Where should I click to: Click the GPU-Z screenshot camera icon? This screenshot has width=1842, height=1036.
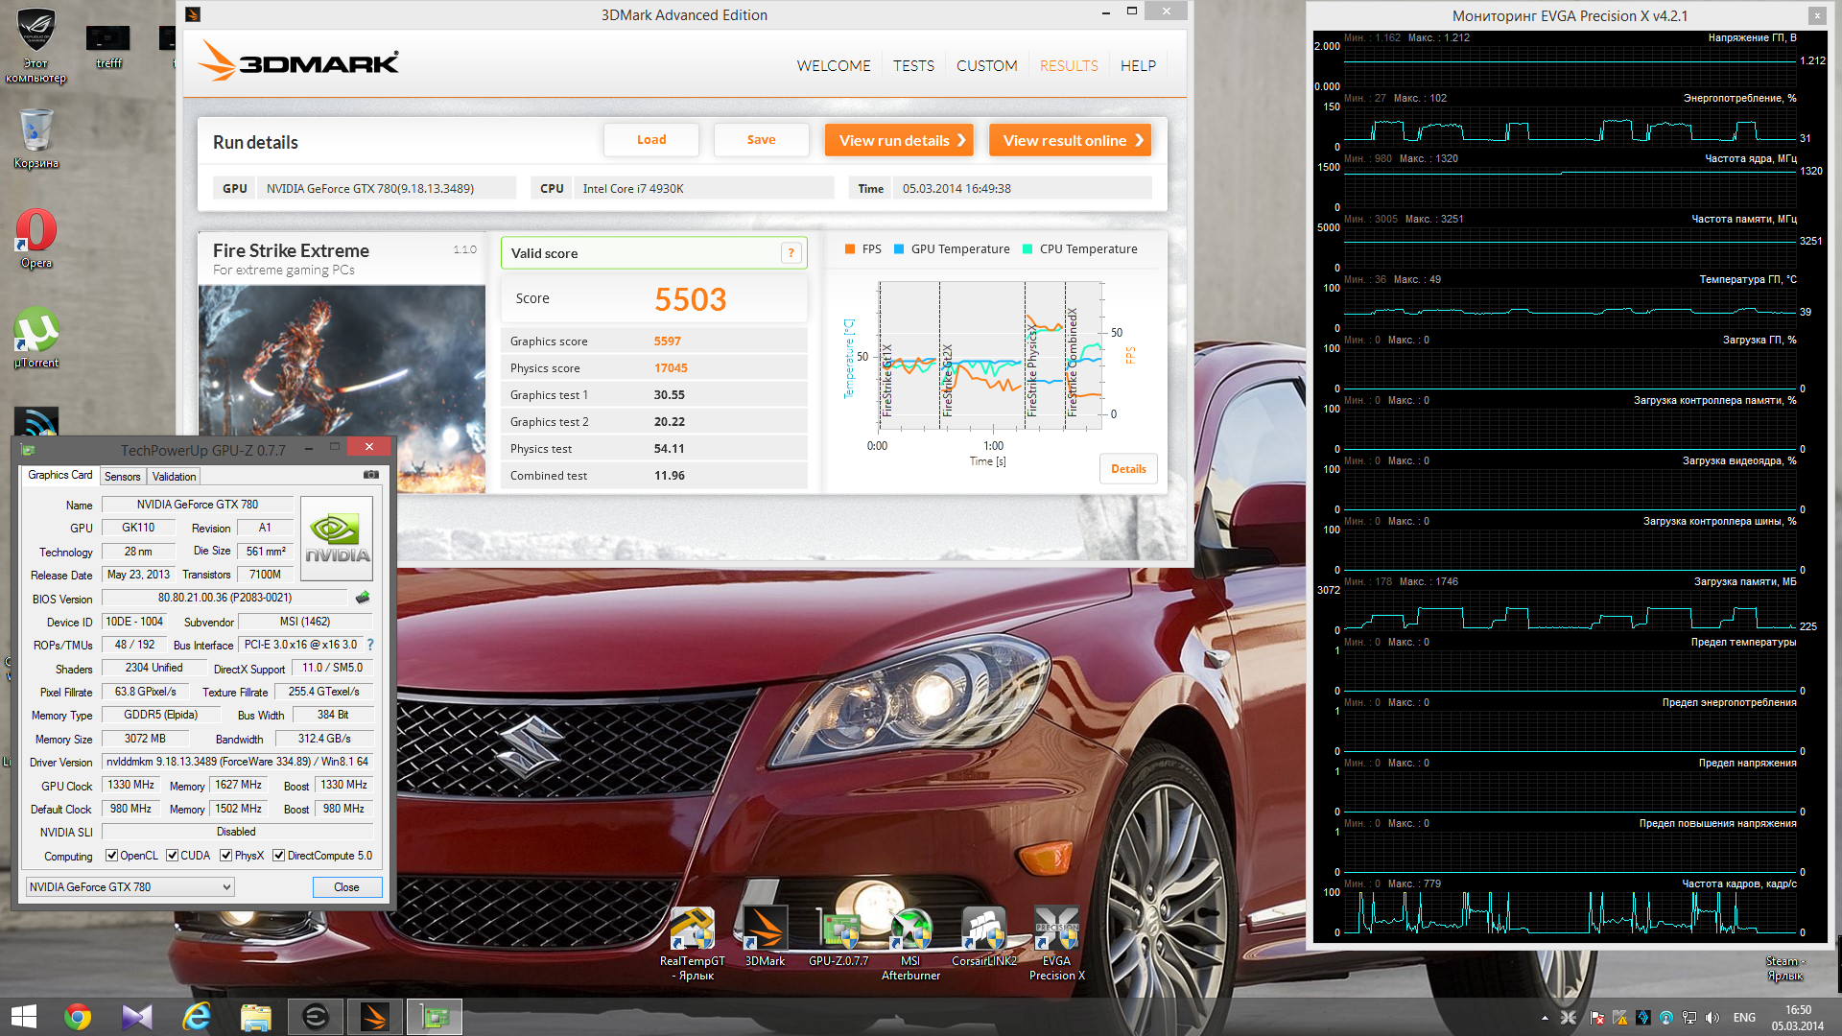point(371,475)
